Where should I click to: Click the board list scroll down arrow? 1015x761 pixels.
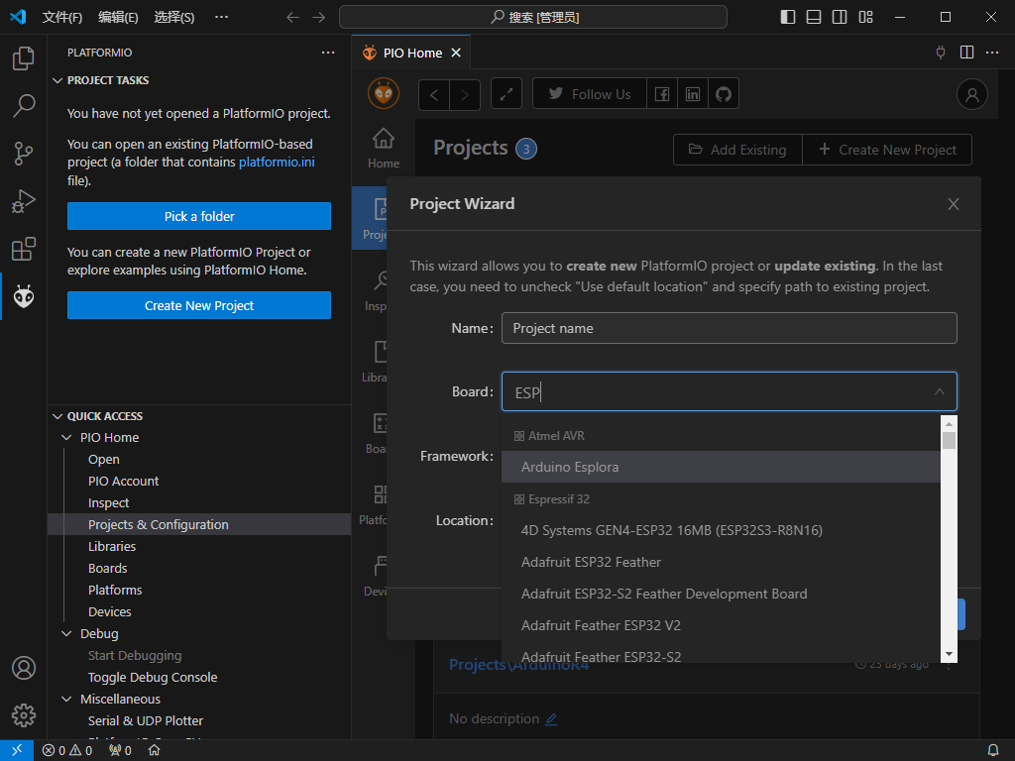pos(949,654)
